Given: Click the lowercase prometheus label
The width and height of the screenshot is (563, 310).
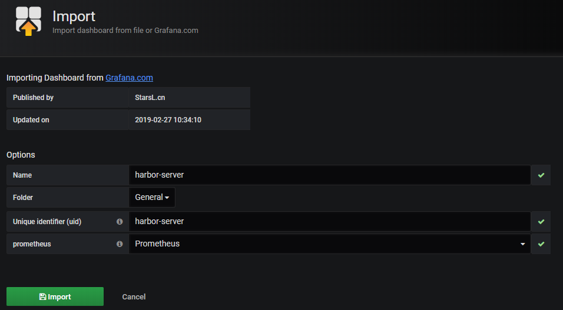Looking at the screenshot, I should point(32,244).
